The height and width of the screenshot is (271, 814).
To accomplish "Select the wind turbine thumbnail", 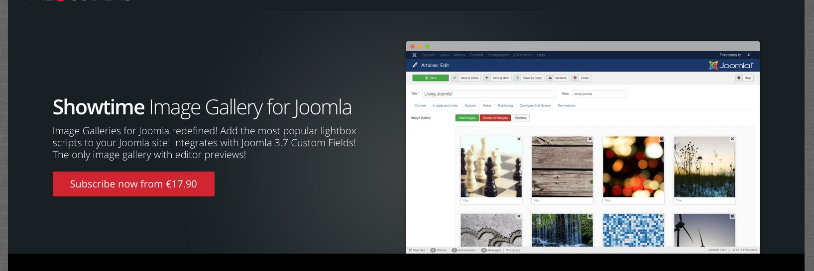I will (704, 230).
